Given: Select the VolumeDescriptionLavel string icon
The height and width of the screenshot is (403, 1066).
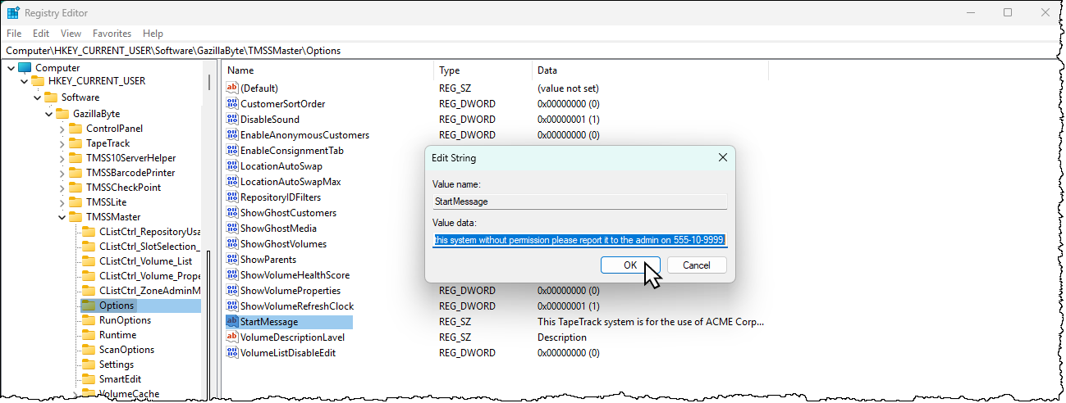Looking at the screenshot, I should [232, 337].
